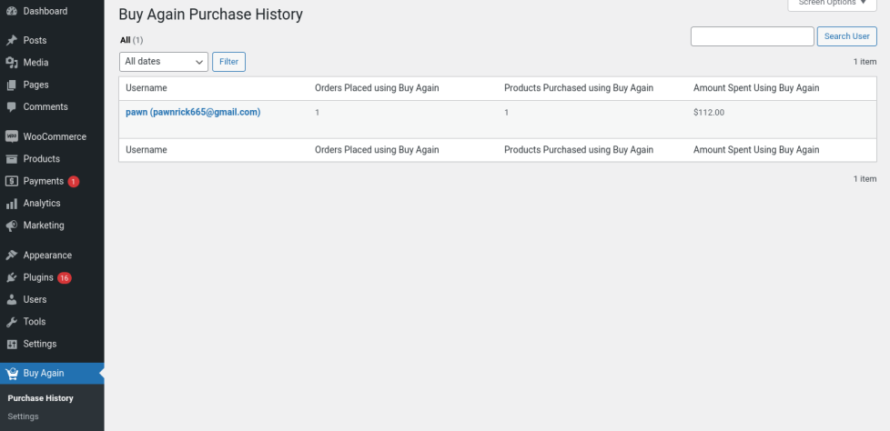Click the Comments bubble icon
890x431 pixels.
pos(12,107)
